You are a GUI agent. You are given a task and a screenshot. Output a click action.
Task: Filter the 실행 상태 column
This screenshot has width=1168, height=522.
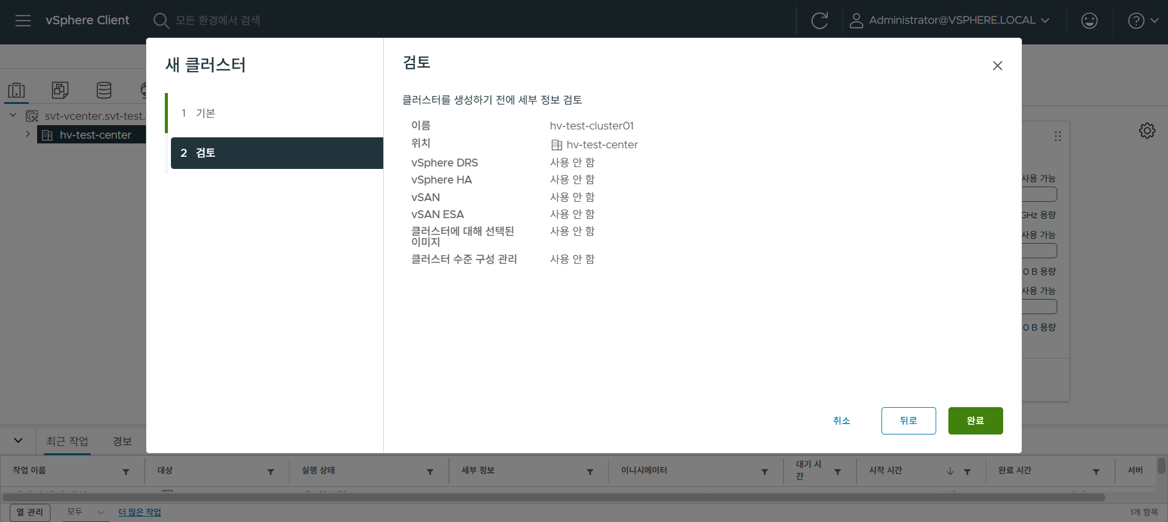[x=430, y=472]
